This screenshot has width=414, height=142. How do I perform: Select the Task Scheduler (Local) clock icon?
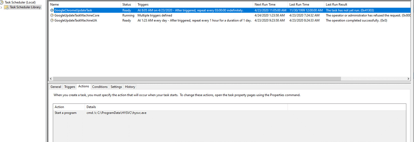pos(2,2)
